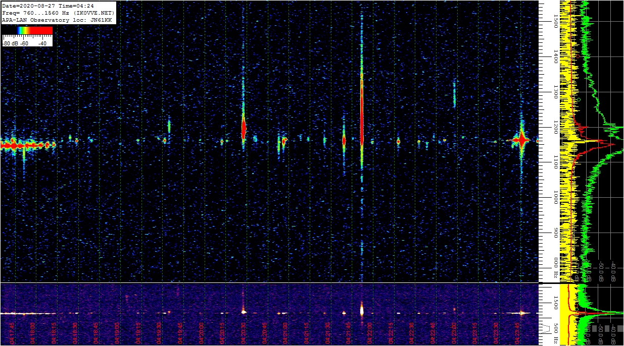Select the 04:22:00 time marker
This screenshot has height=346, width=624.
coord(369,333)
